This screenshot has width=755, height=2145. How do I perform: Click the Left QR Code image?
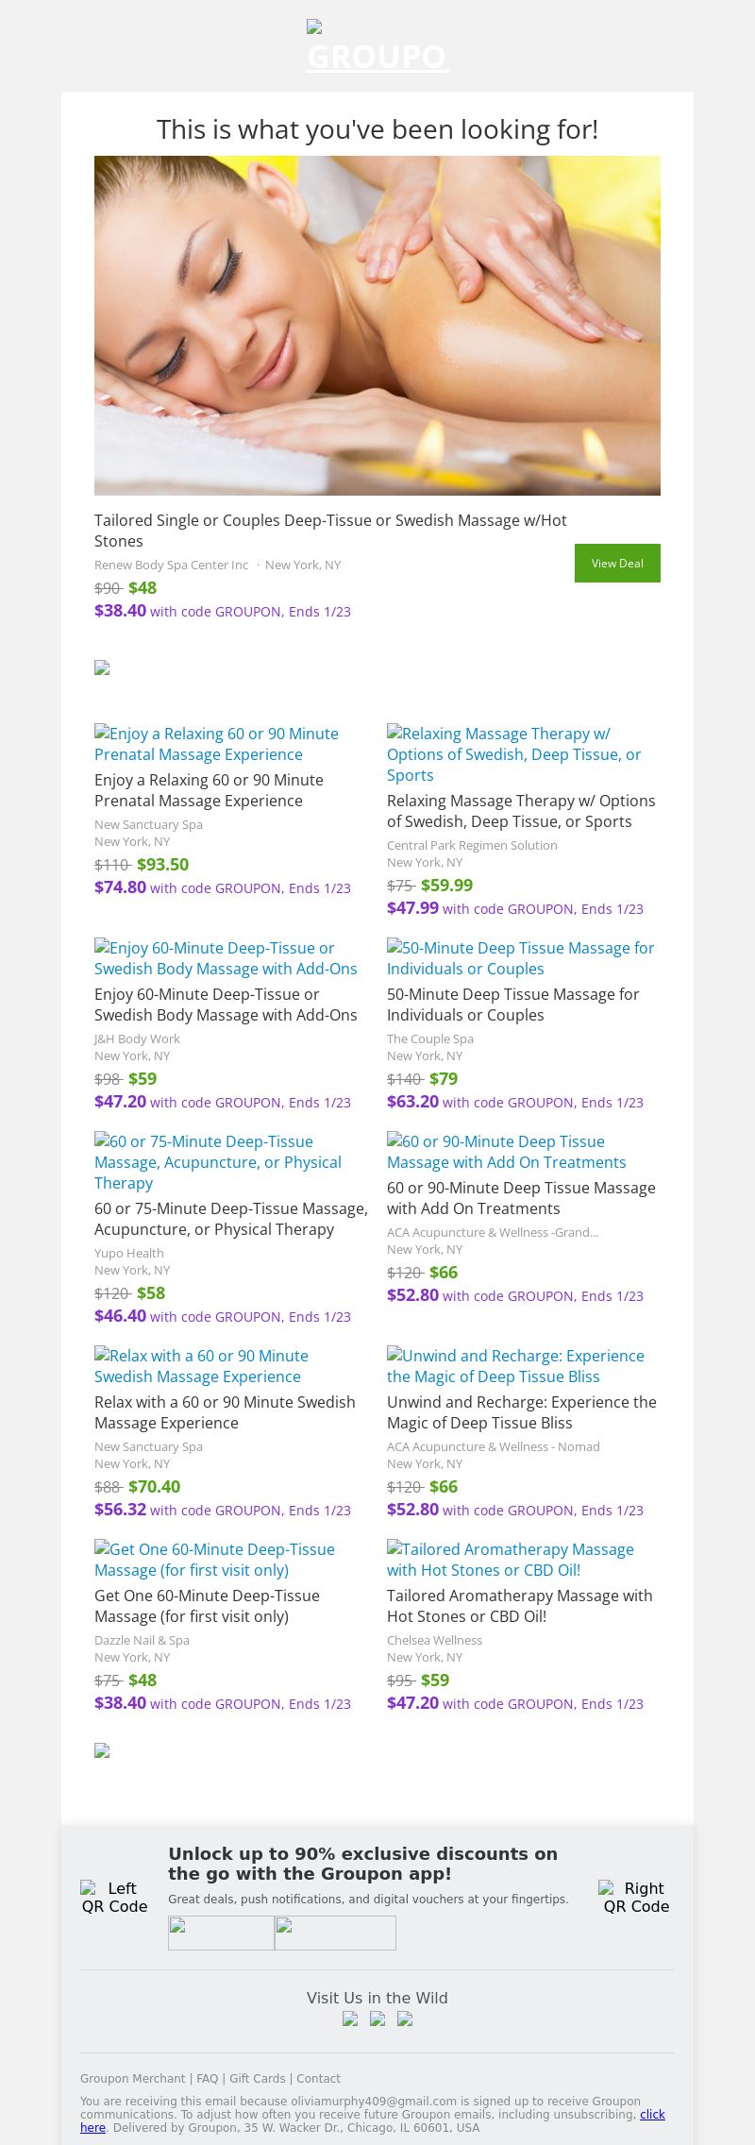point(114,1897)
